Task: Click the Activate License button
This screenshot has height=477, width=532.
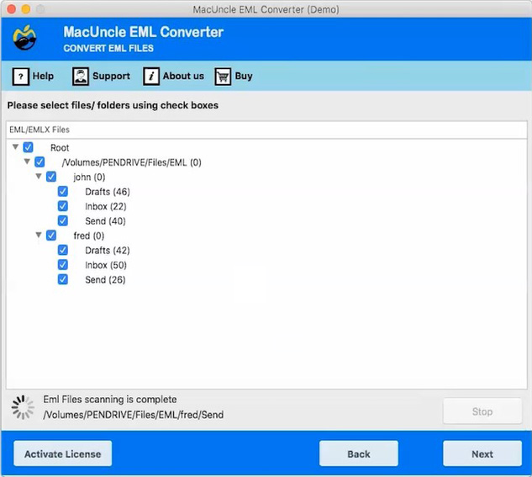Action: pos(63,454)
